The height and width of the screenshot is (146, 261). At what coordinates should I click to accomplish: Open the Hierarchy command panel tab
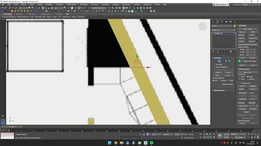pyautogui.click(x=222, y=22)
